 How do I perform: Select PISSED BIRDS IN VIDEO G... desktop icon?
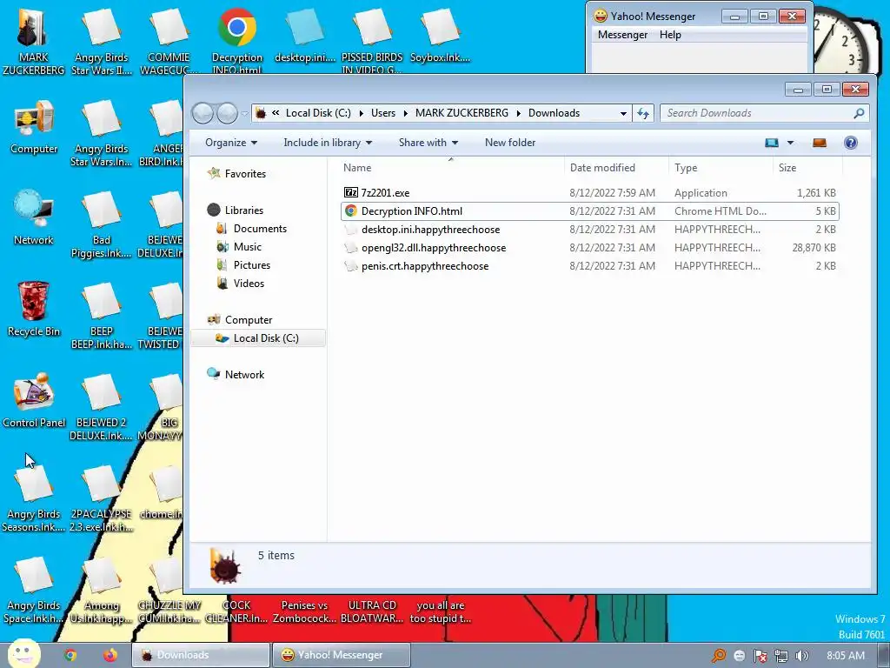(372, 41)
